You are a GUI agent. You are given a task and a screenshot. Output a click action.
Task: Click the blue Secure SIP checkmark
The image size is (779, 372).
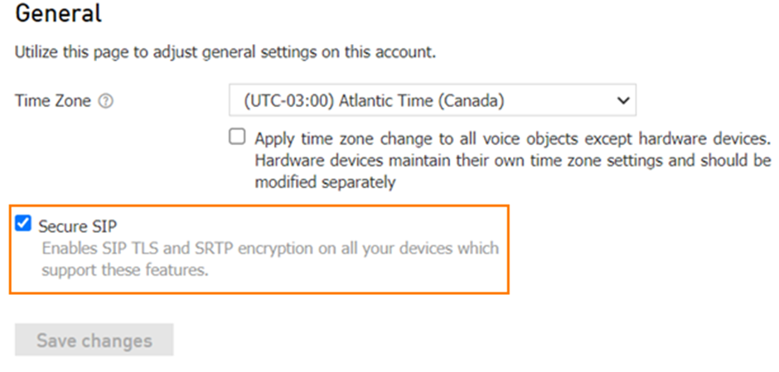point(23,224)
